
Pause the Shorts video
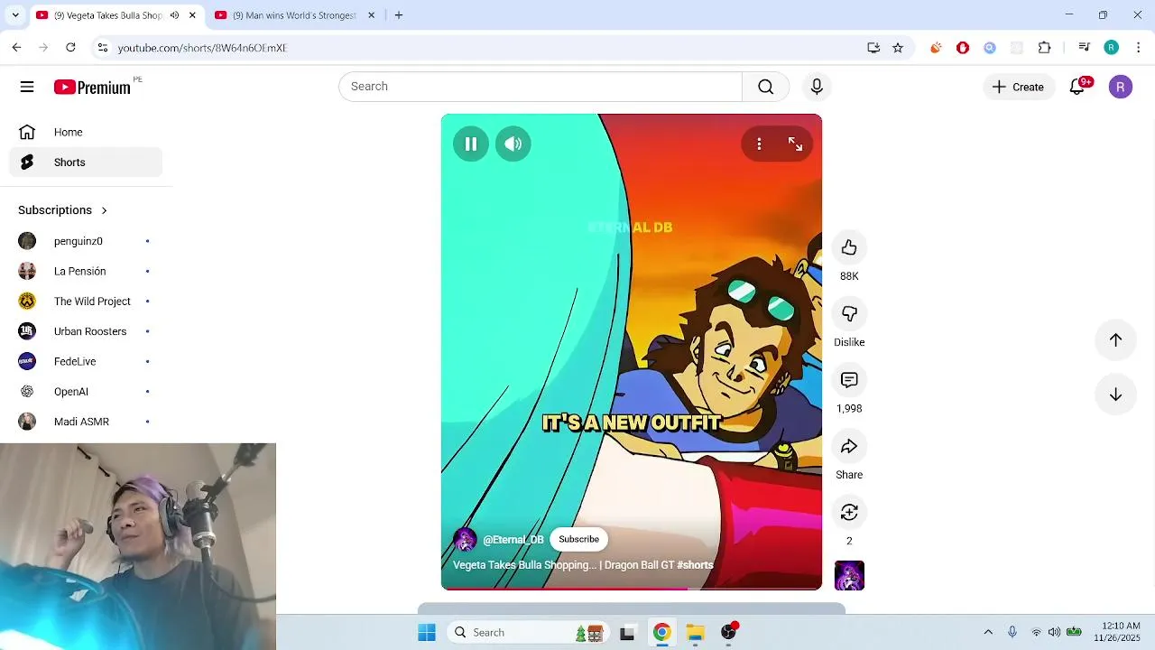point(470,144)
